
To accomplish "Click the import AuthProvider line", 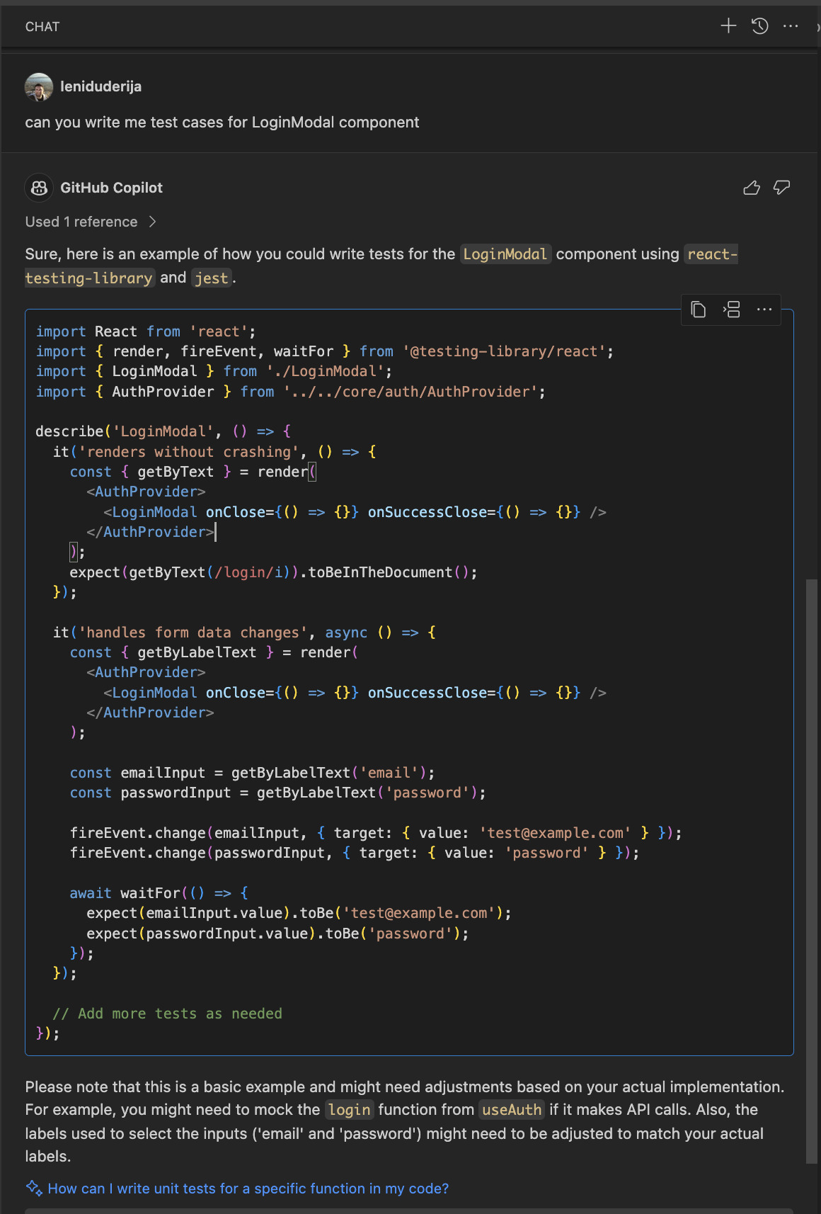I will [x=291, y=392].
